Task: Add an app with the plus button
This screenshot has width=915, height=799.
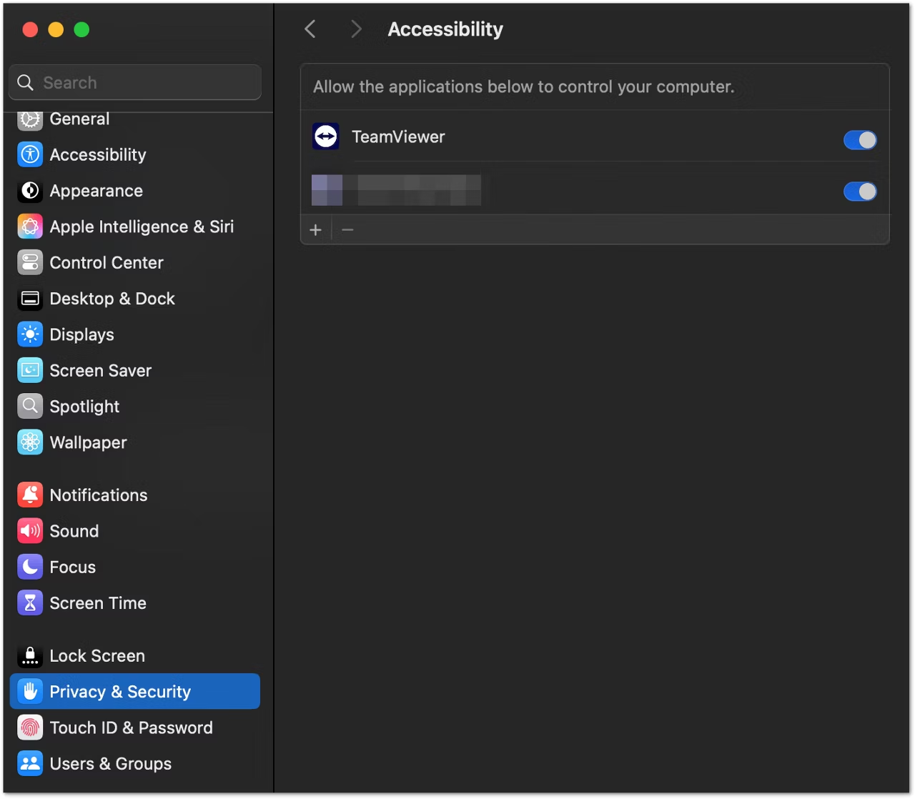Action: tap(315, 229)
